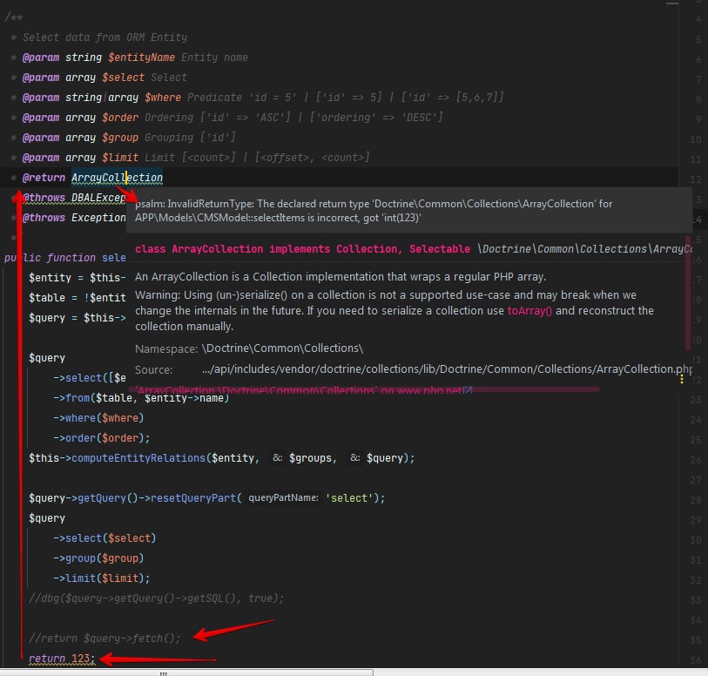Click the external link icon beside www.php.net
The height and width of the screenshot is (676, 708).
click(469, 391)
